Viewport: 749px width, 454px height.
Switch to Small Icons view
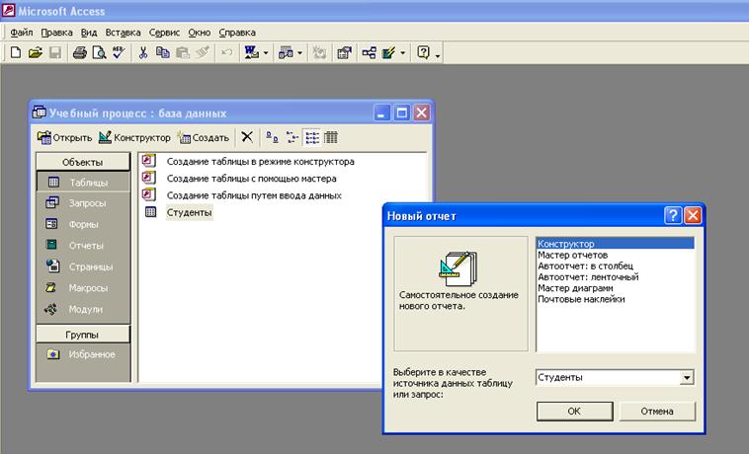[x=291, y=137]
